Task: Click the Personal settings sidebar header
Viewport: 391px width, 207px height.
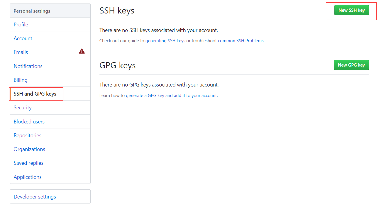Action: pos(32,11)
